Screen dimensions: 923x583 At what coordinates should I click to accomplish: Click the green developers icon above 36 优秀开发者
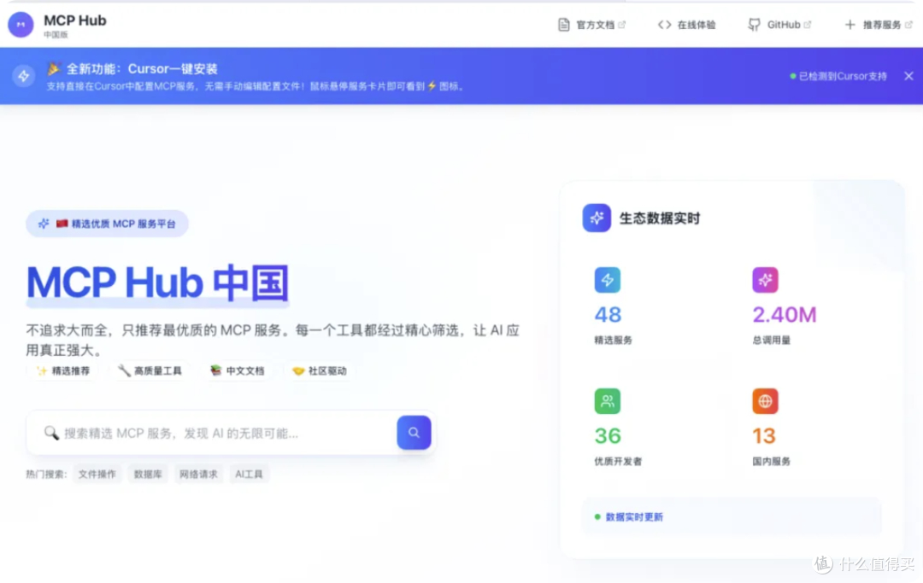coord(608,401)
